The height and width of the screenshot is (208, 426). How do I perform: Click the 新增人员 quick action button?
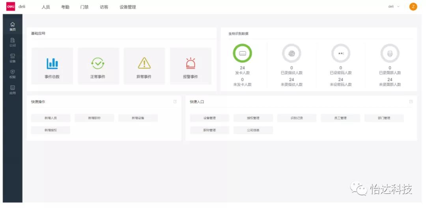[50, 118]
